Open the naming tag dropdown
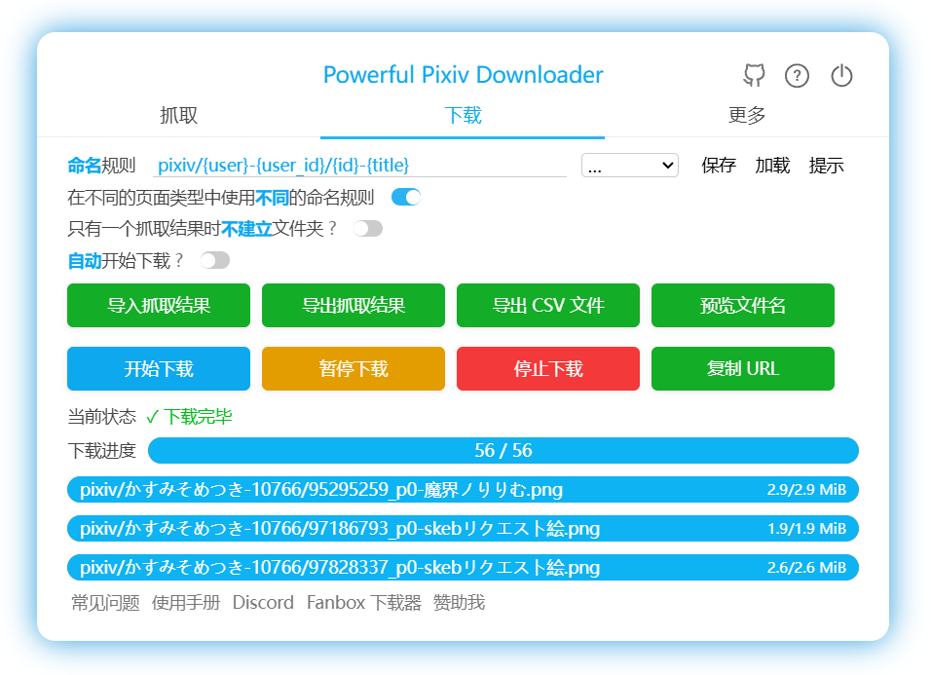Viewport: 931px width, 675px height. [x=630, y=165]
